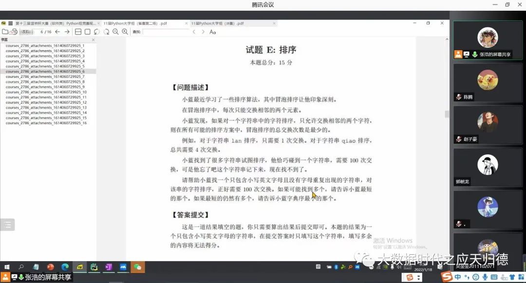526x283 pixels.
Task: Click the print icon in PDF toolbar
Action: tap(14, 32)
